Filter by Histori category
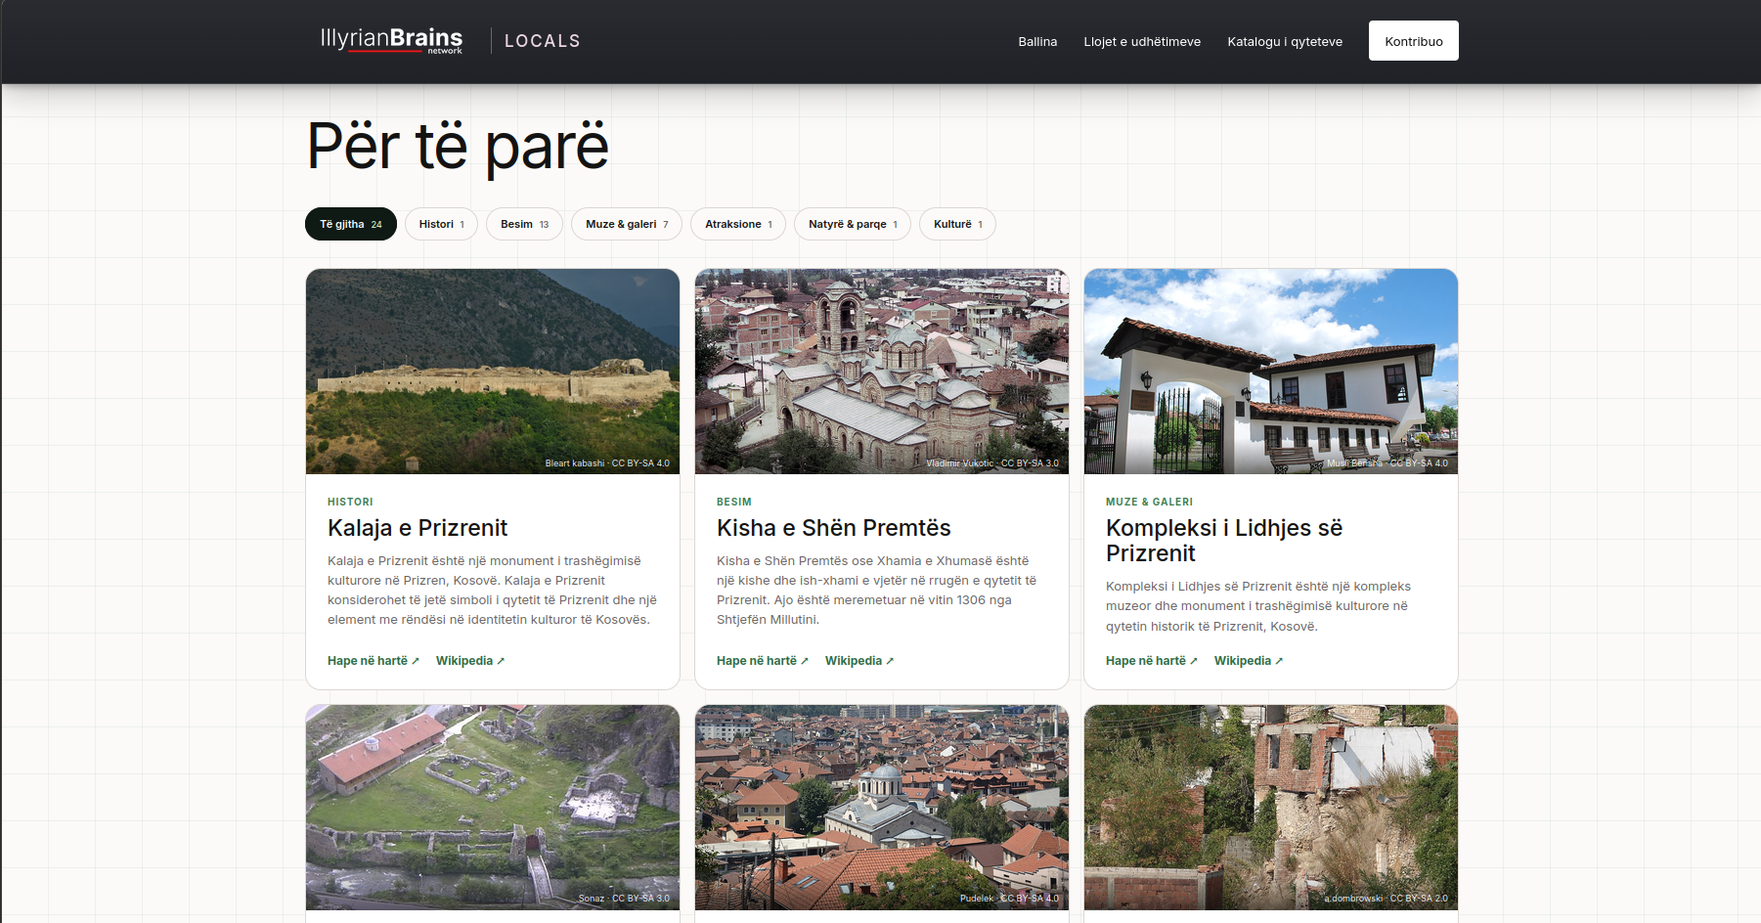This screenshot has height=923, width=1761. [441, 224]
